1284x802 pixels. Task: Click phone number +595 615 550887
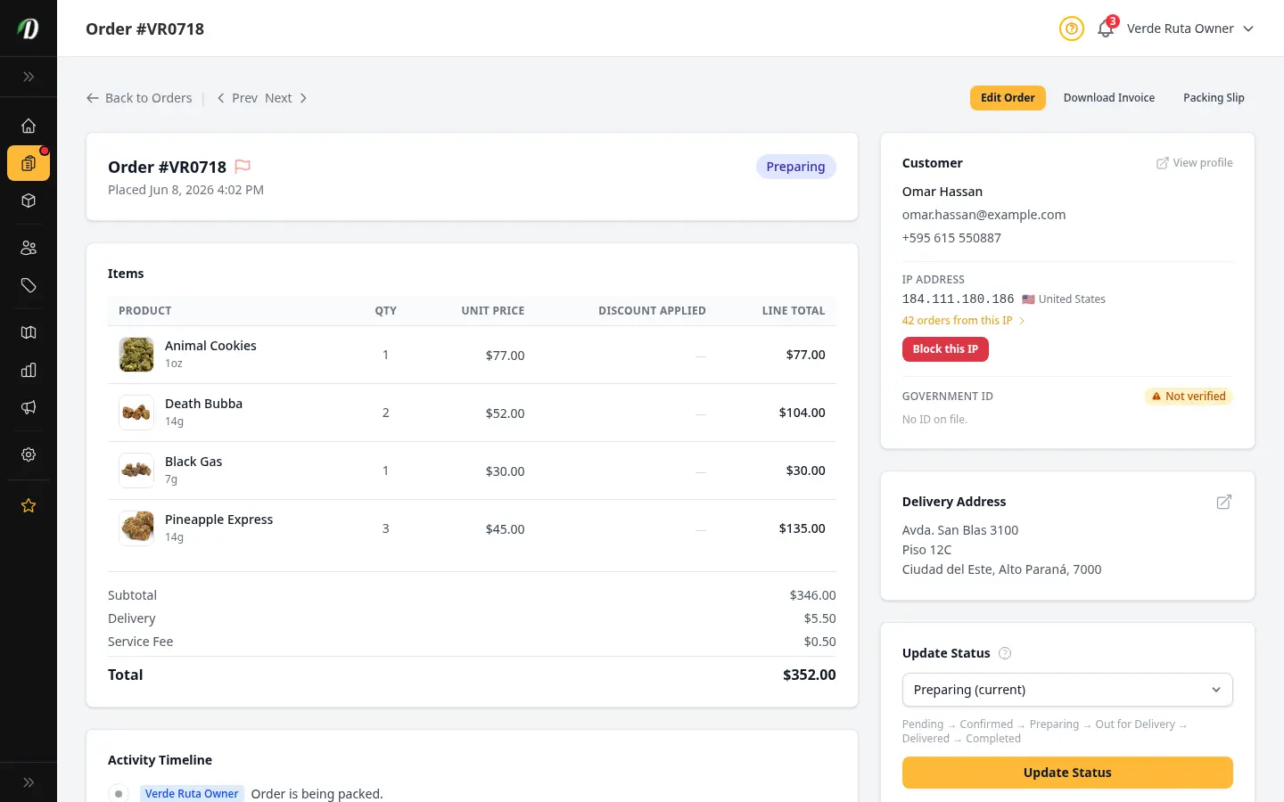tap(951, 238)
